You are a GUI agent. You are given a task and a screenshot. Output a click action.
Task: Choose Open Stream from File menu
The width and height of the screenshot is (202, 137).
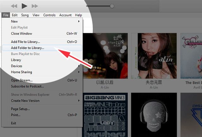[x=42, y=80]
